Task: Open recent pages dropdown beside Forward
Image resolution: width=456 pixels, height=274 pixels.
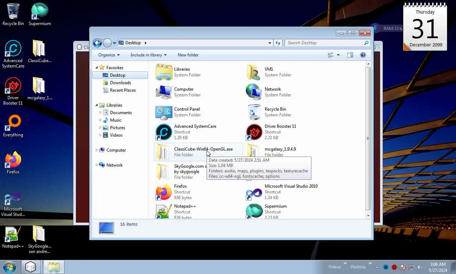Action: (114, 43)
